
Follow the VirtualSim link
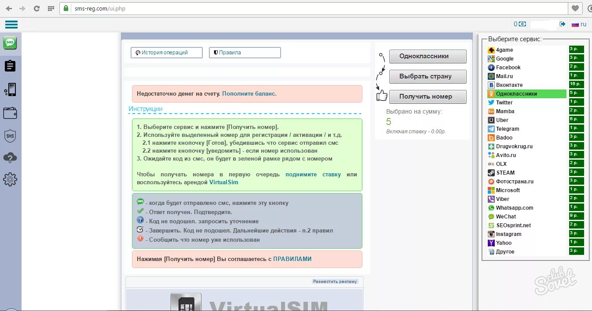[x=224, y=182]
